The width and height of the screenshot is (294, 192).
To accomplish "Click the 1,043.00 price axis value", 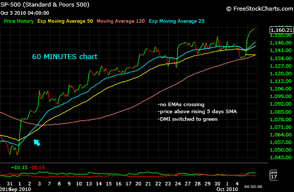I will (281, 158).
